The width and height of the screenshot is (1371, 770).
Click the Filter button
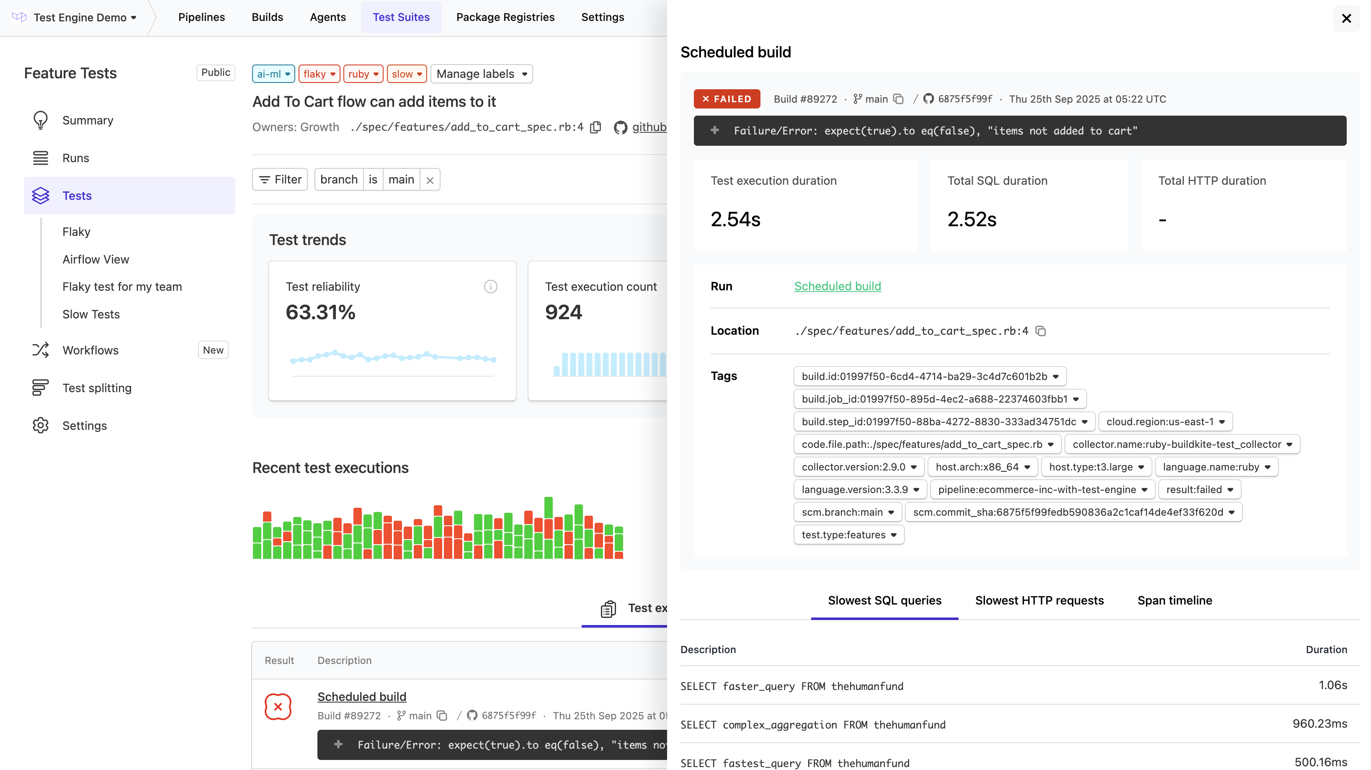point(280,180)
